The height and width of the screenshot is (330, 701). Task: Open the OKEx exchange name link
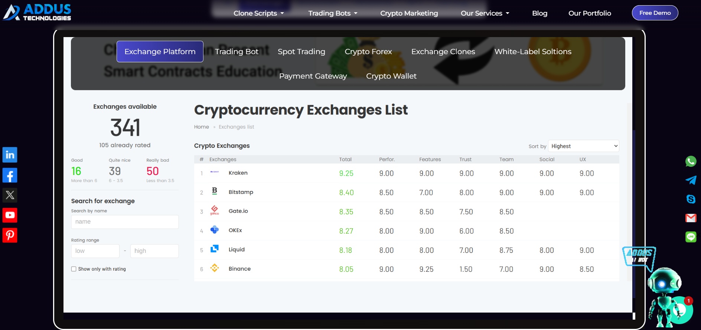pos(235,230)
